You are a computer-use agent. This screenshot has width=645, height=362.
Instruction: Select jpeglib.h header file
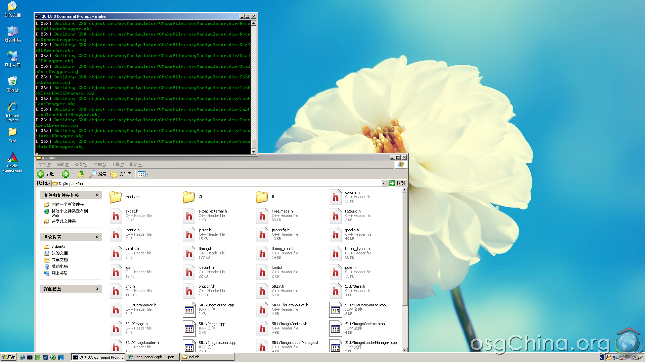click(350, 235)
